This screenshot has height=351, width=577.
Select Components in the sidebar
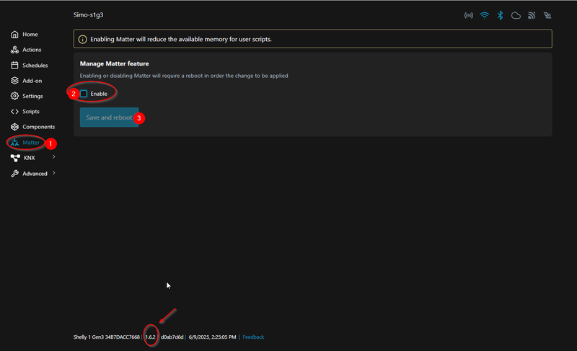(x=38, y=127)
